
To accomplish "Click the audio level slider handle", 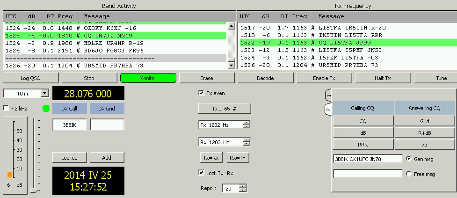I will click(x=34, y=190).
